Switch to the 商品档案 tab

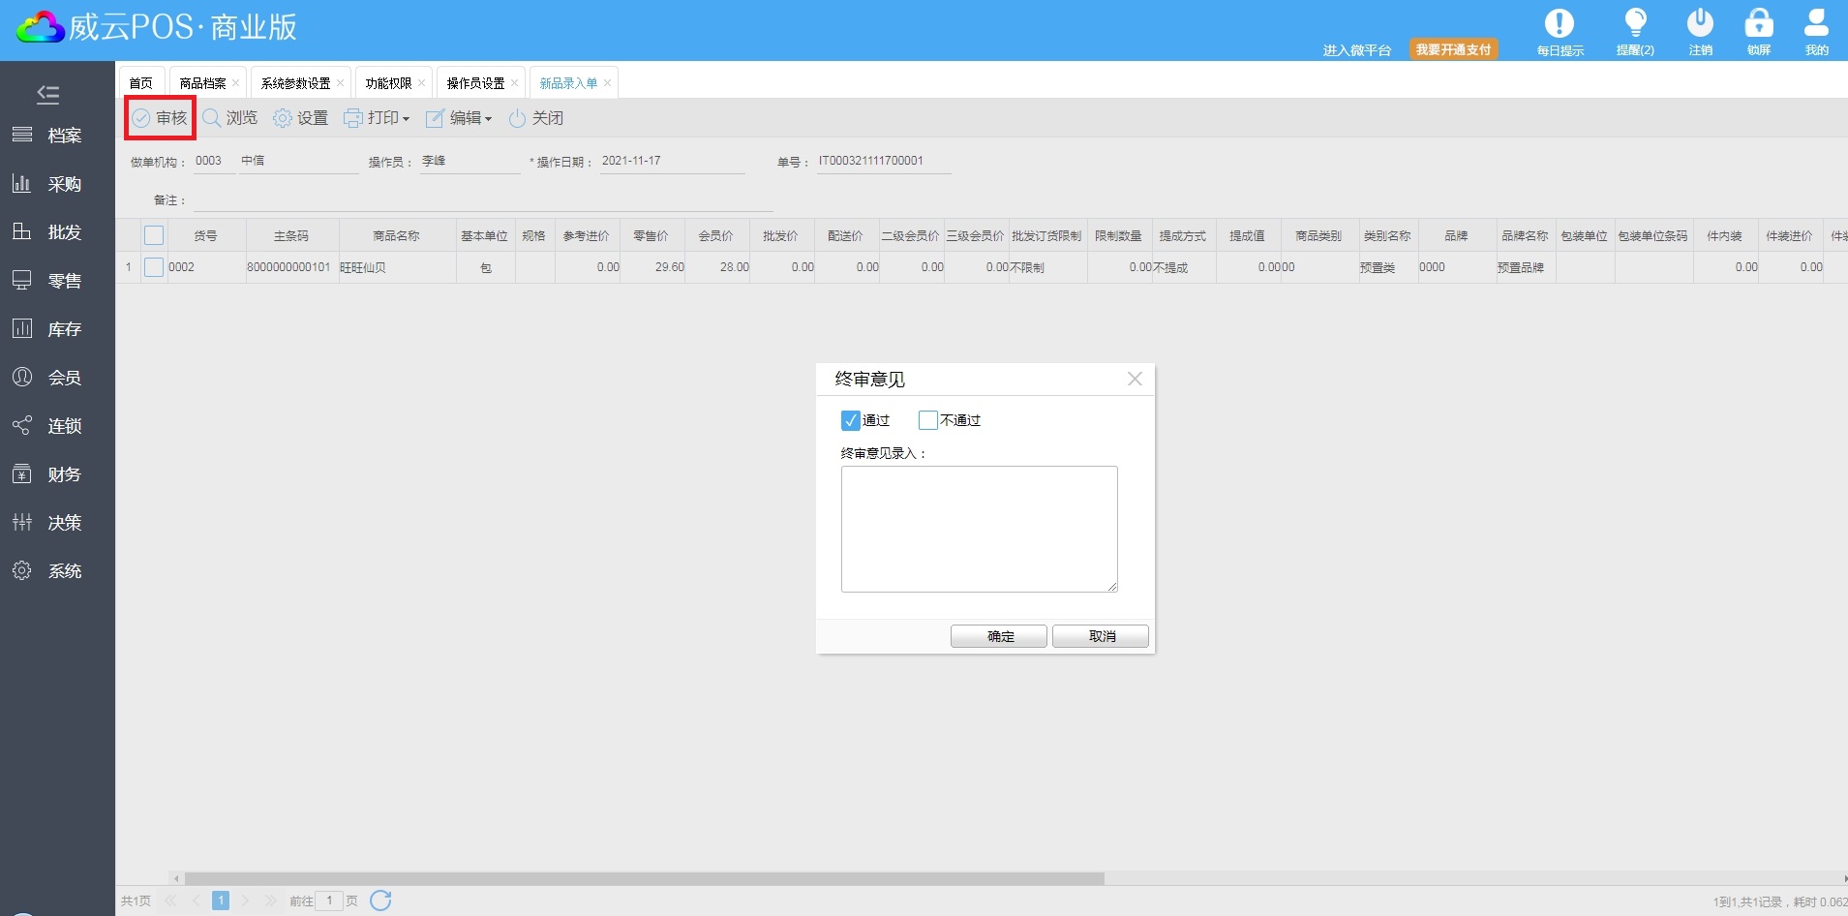[x=202, y=83]
